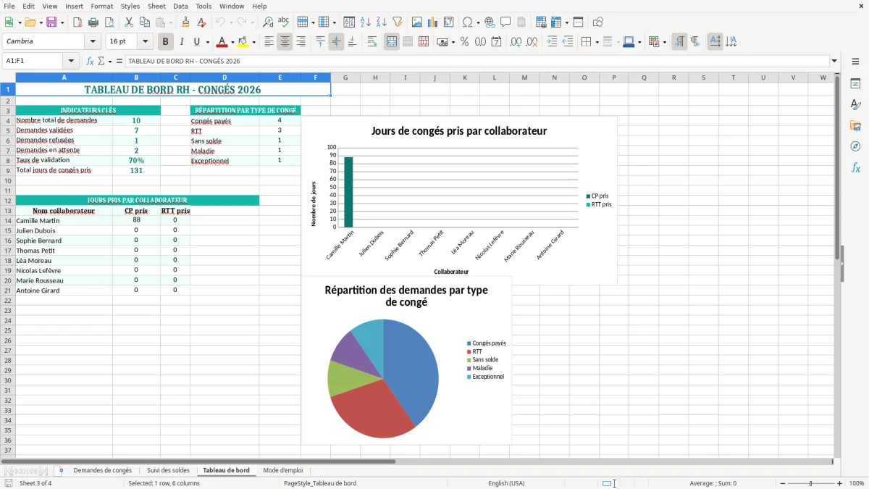Screen dimensions: 869x489
Task: Click the 100% zoom level
Action: (x=857, y=483)
